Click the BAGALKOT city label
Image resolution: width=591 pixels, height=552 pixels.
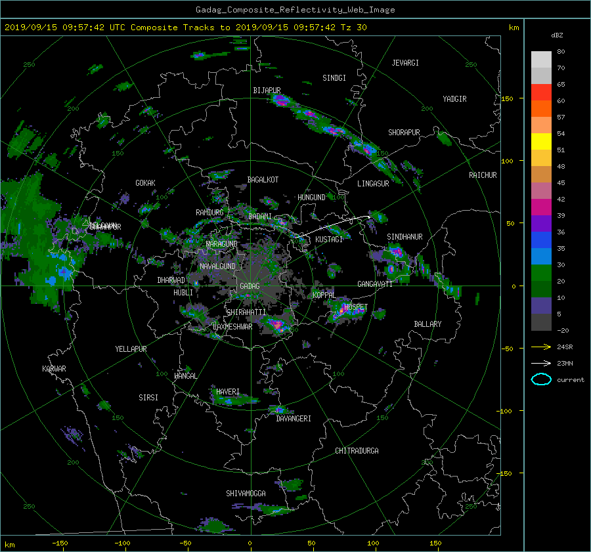(x=263, y=180)
